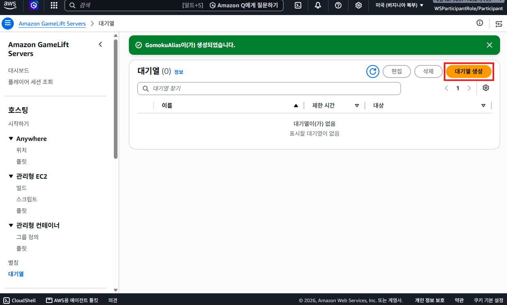The width and height of the screenshot is (507, 305).
Task: Select 스크립트 under 관리형 EC2
Action: (x=27, y=199)
